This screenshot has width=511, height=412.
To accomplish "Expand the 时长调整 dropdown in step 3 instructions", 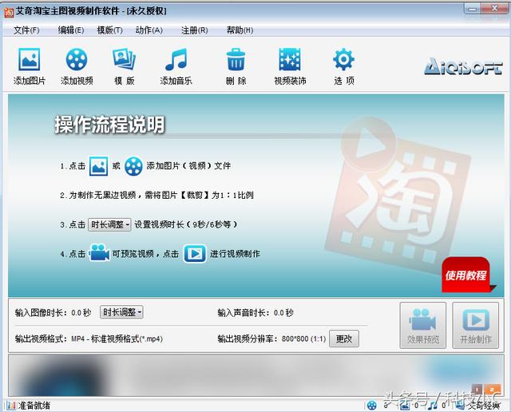I will tap(109, 224).
